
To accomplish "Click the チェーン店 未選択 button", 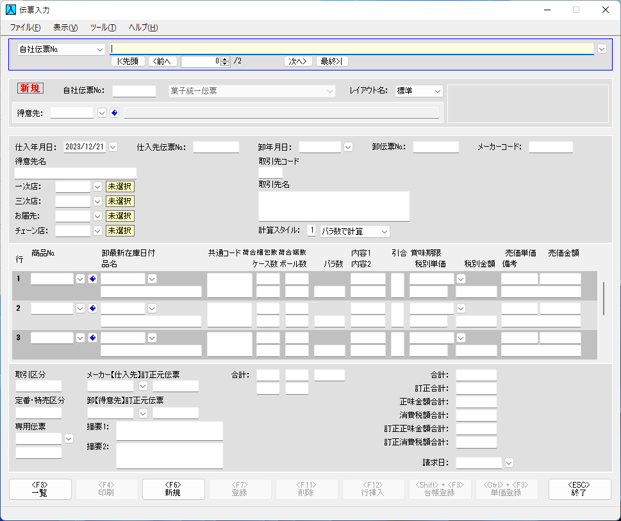I will [x=120, y=231].
